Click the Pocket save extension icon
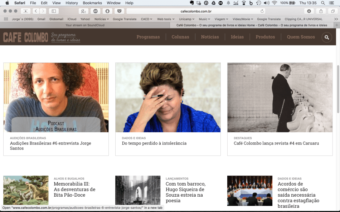340x212 pixels. [119, 11]
